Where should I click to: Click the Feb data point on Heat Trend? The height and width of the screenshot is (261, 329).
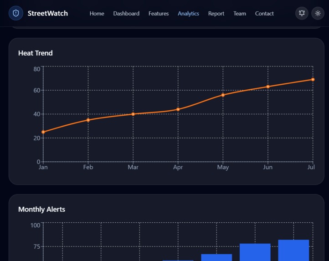[88, 120]
